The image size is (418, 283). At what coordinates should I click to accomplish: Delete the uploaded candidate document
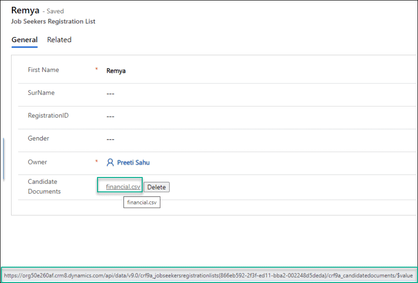pos(157,187)
